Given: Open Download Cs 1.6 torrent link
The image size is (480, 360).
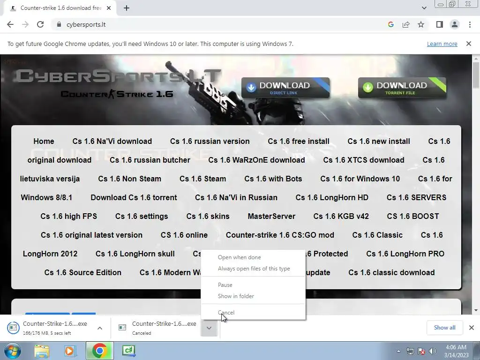Looking at the screenshot, I should 134,197.
